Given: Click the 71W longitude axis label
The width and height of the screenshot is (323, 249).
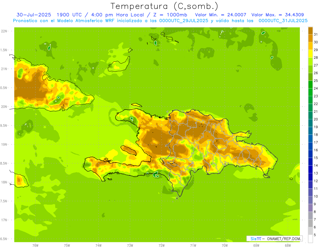Looking at the screenshot, I should click(193, 246).
